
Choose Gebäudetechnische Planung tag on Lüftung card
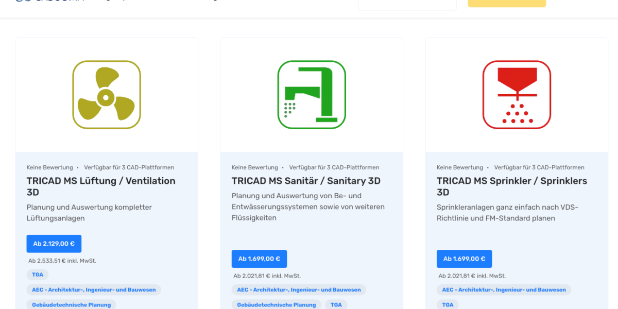pyautogui.click(x=72, y=304)
